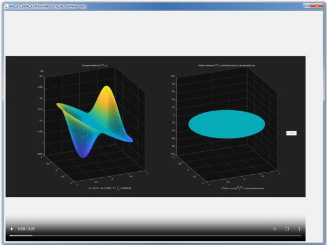Click the t = 0 time label box

tap(291, 133)
